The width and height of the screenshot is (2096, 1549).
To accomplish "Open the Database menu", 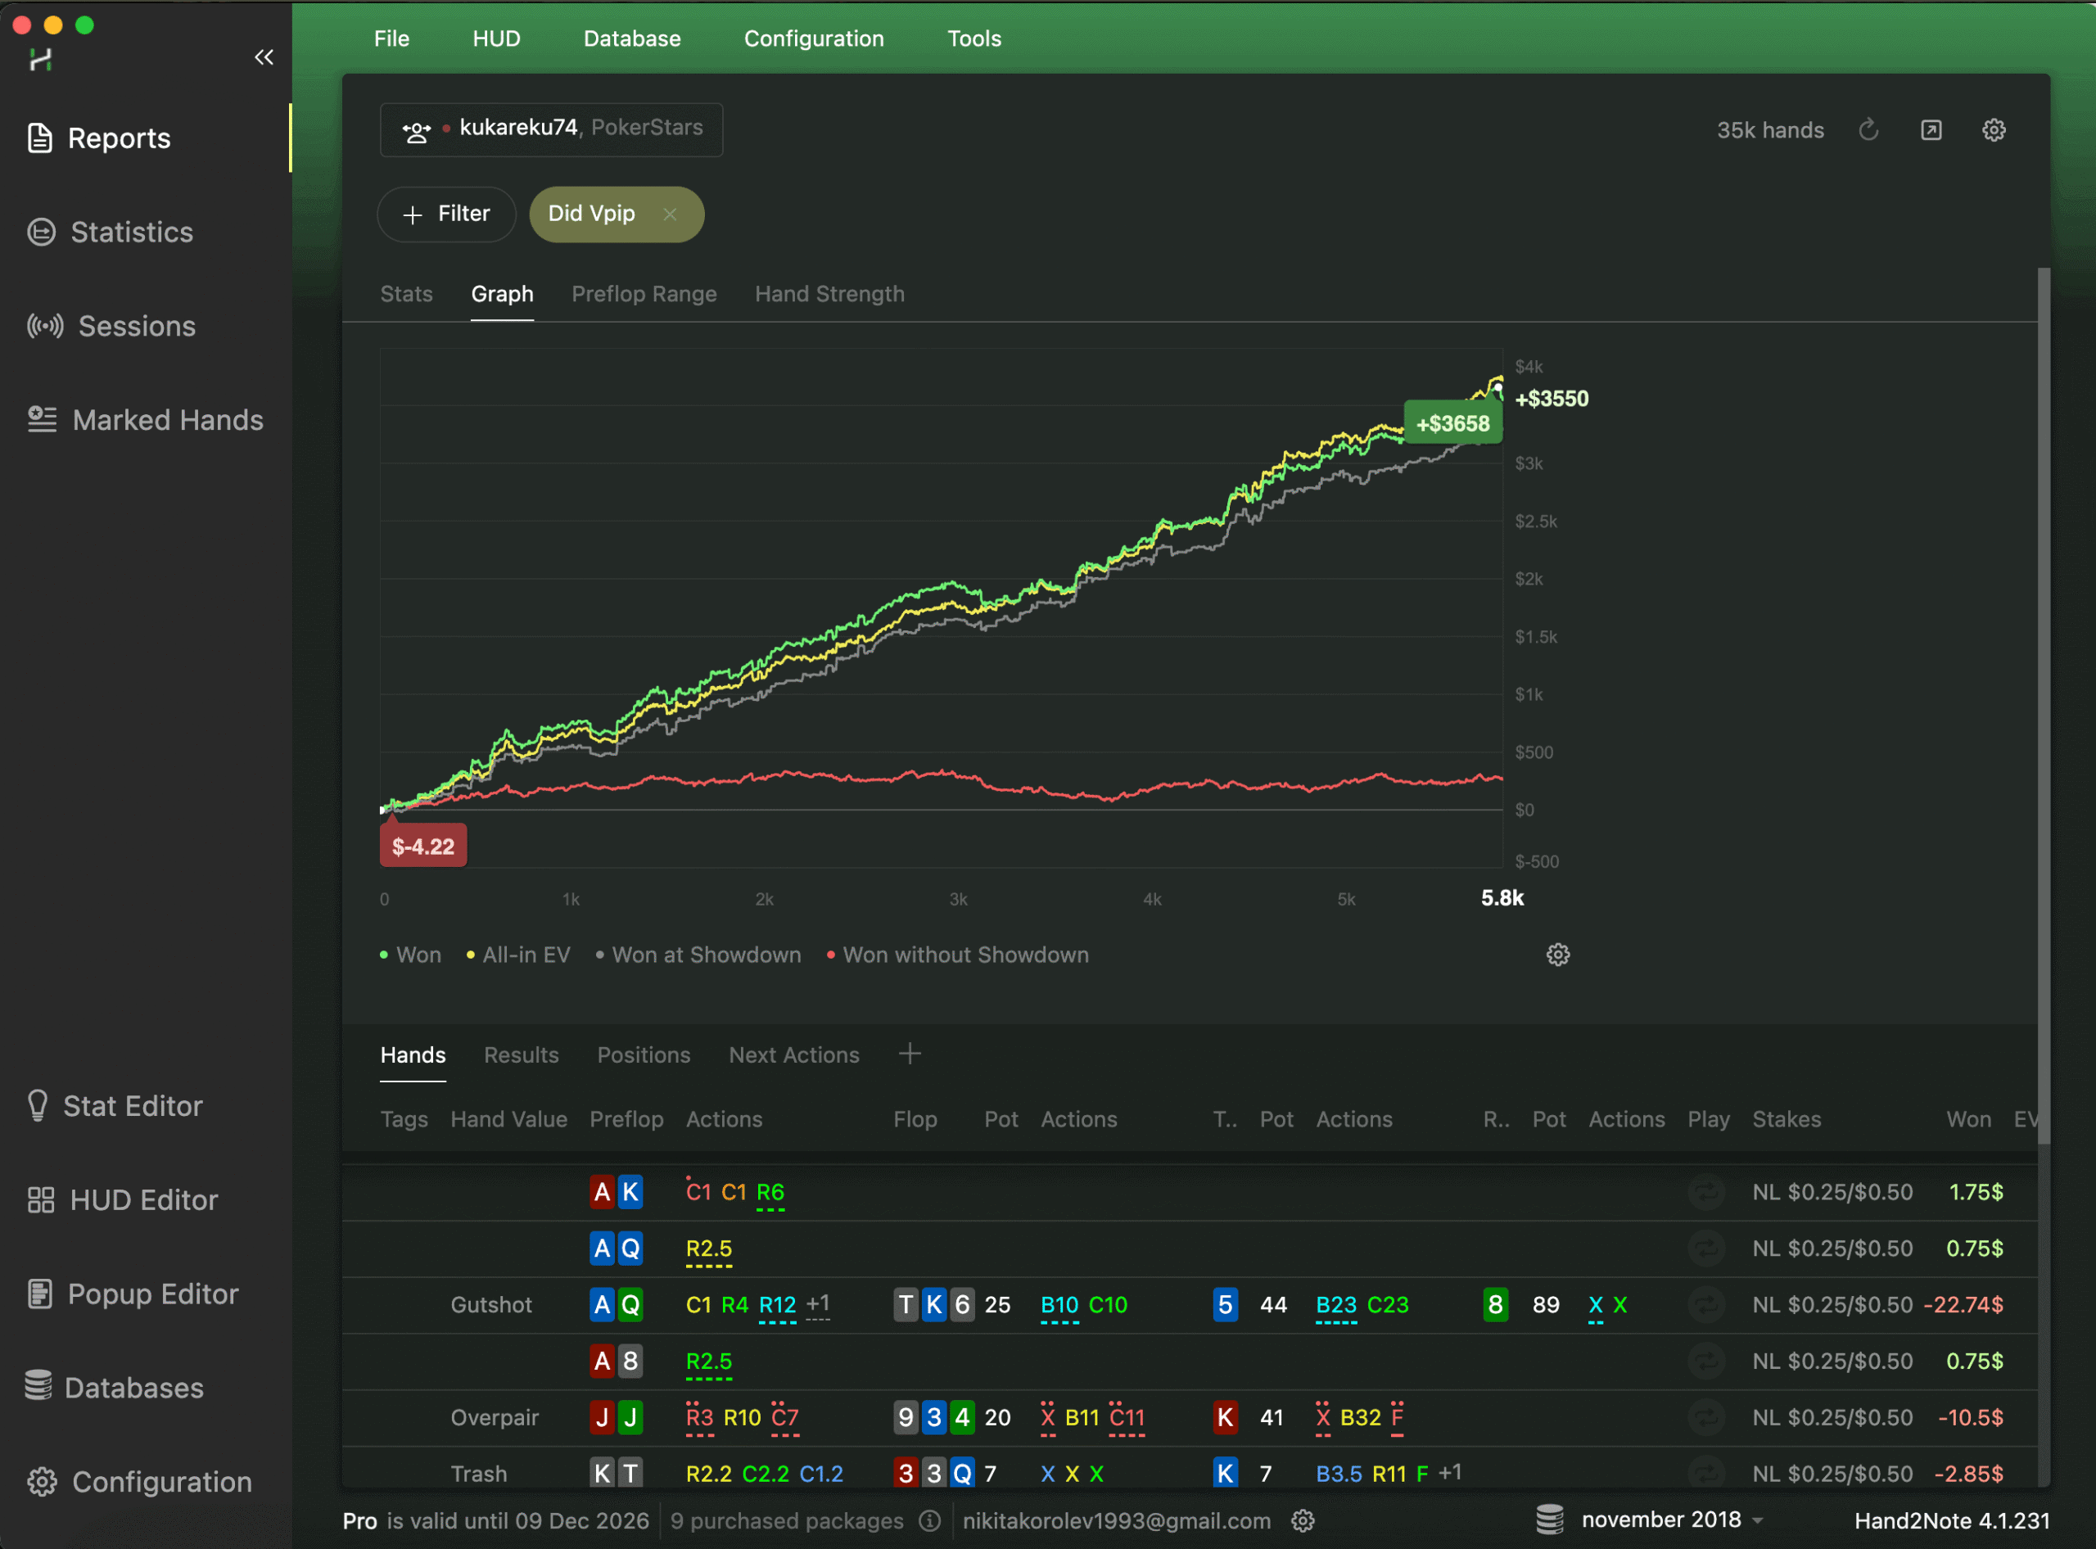I will click(632, 38).
